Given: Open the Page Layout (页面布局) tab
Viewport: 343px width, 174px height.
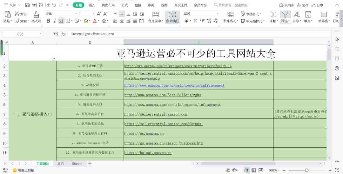Looking at the screenshot, I should point(108,5).
